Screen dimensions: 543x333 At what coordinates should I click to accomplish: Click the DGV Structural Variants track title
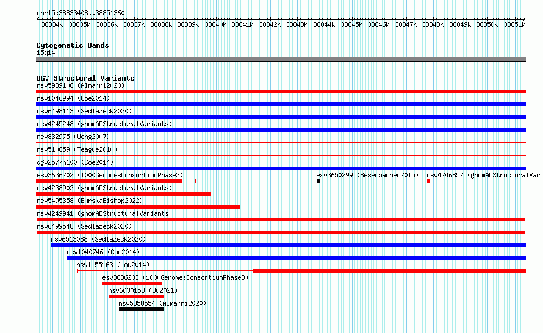click(85, 78)
